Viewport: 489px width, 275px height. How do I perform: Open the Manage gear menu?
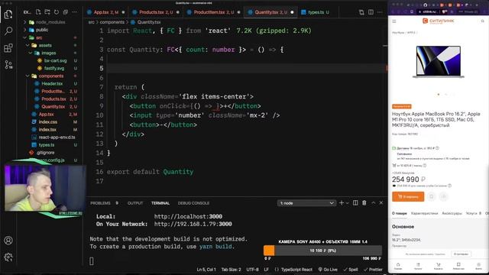pos(8,257)
